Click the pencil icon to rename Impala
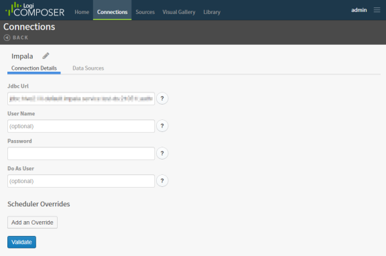The image size is (386, 256). click(x=46, y=56)
